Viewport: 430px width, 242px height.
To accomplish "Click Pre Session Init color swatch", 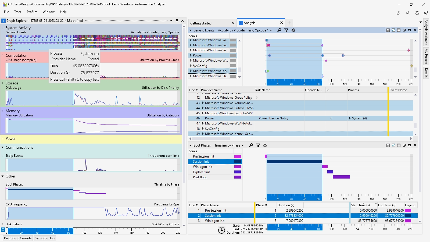I will coord(238,156).
